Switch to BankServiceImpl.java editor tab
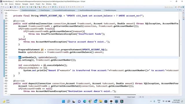 pos(29,10)
